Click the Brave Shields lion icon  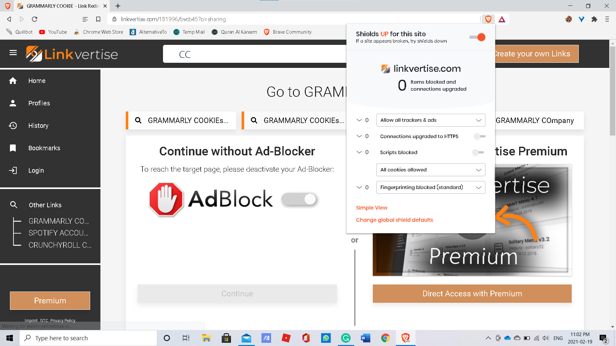(x=489, y=19)
